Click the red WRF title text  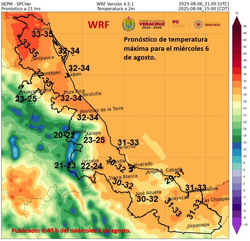tap(99, 25)
